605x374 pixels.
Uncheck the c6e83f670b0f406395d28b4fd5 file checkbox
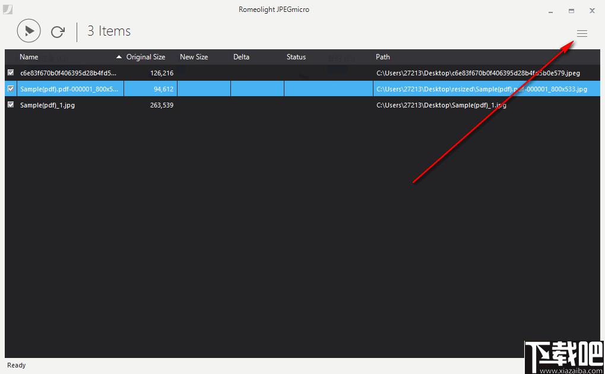tap(11, 72)
